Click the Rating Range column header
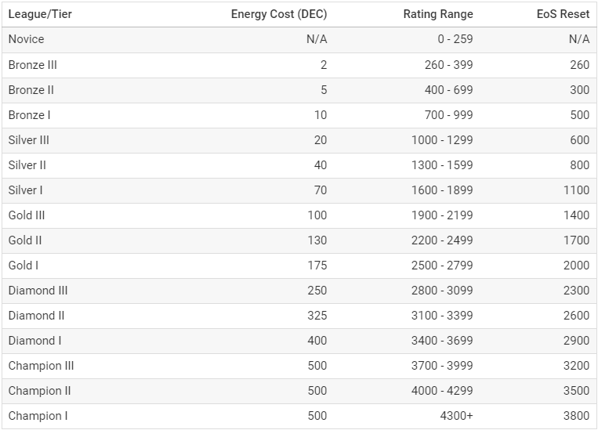The height and width of the screenshot is (430, 598). coord(438,14)
